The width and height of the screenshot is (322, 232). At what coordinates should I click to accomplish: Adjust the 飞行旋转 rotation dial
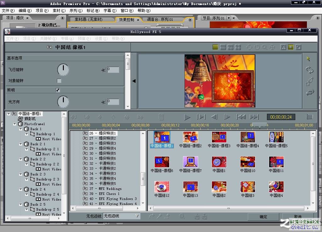[63, 70]
